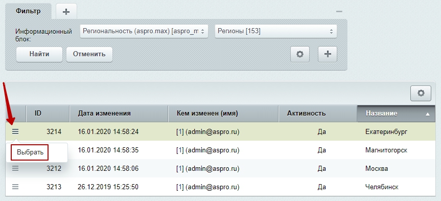Image resolution: width=441 pixels, height=201 pixels.
Task: Select the Магнитогорск name cell
Action: 386,150
